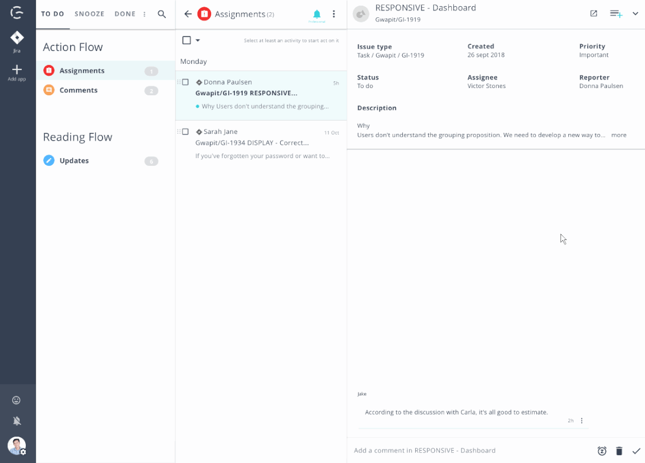
Task: Click the Assignments count badge
Action: pyautogui.click(x=151, y=71)
